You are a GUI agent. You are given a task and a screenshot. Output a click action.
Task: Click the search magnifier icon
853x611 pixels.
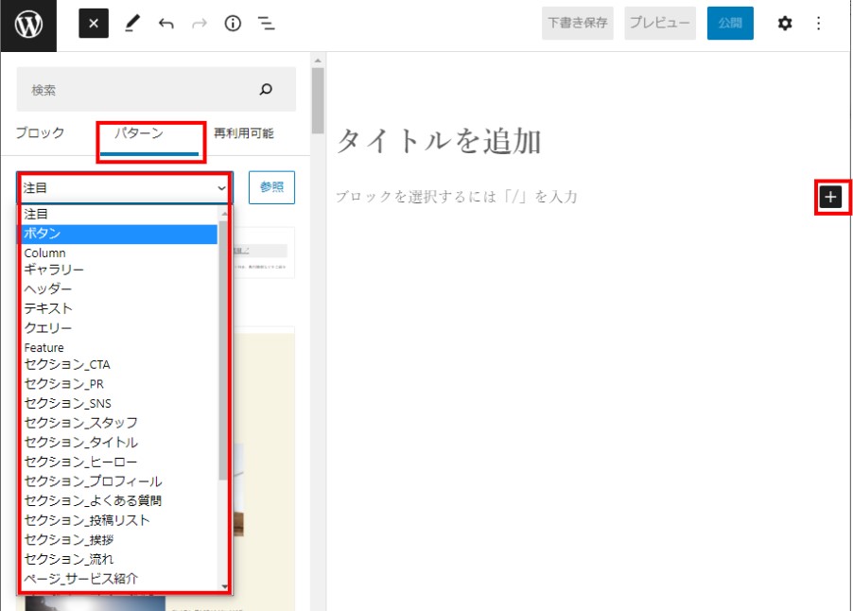click(x=266, y=90)
